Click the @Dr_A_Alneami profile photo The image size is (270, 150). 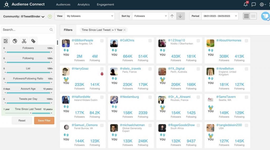click(x=162, y=100)
